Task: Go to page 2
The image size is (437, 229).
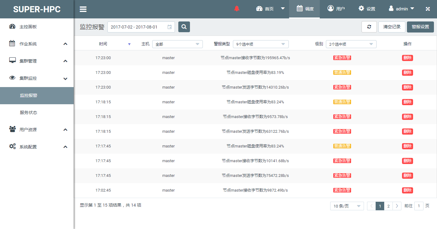Action: [x=388, y=206]
